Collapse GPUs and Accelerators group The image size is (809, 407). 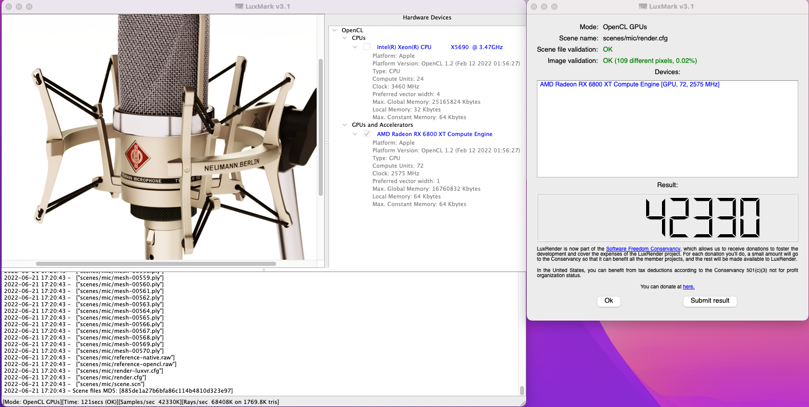[x=345, y=125]
